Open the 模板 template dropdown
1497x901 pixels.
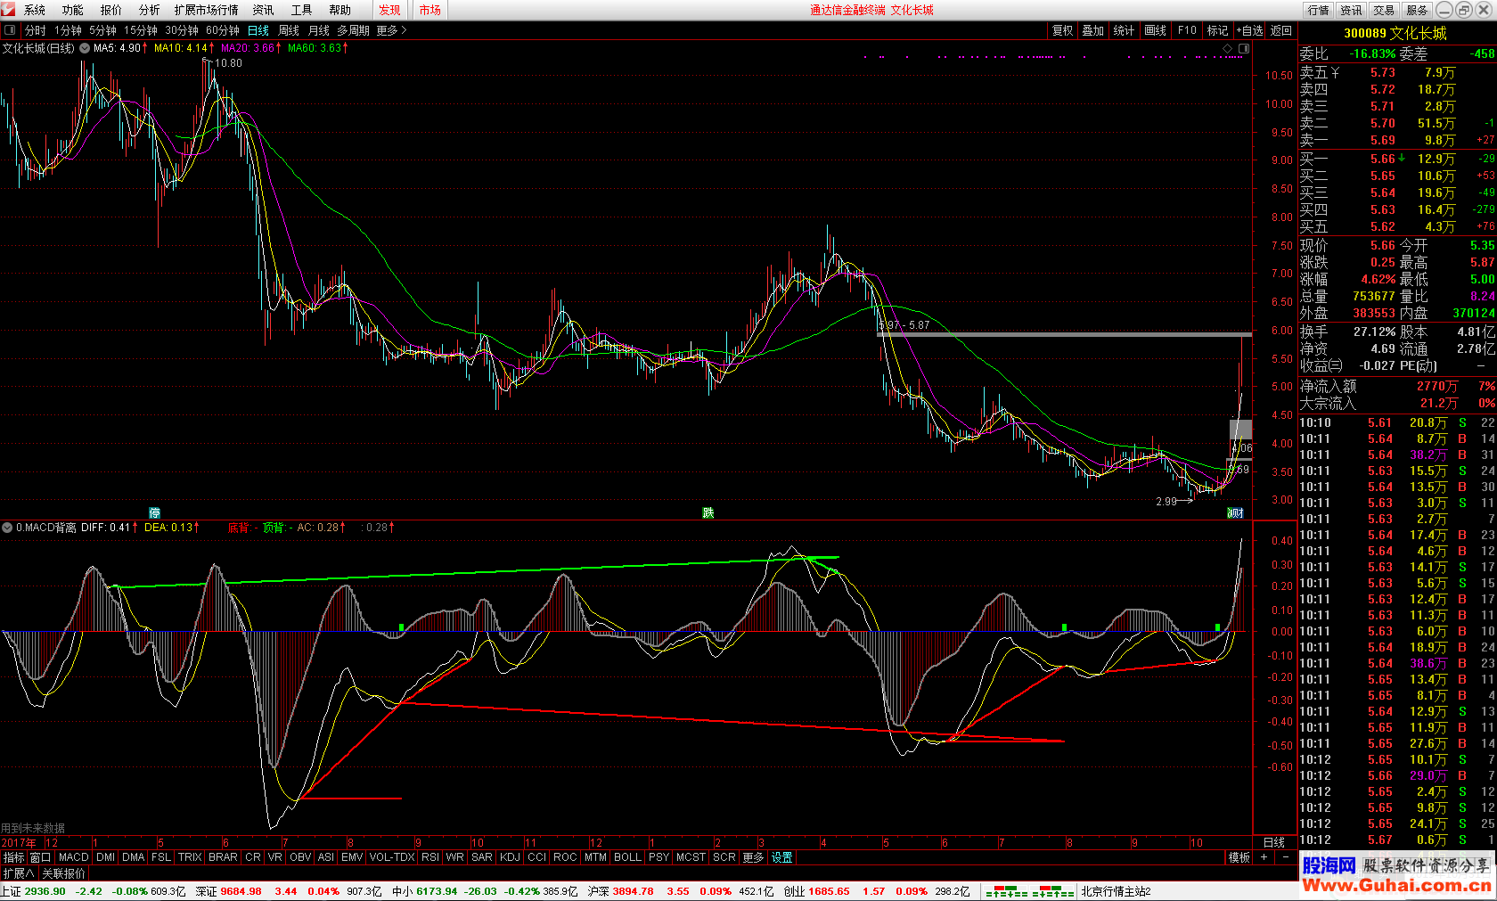coord(1239,857)
